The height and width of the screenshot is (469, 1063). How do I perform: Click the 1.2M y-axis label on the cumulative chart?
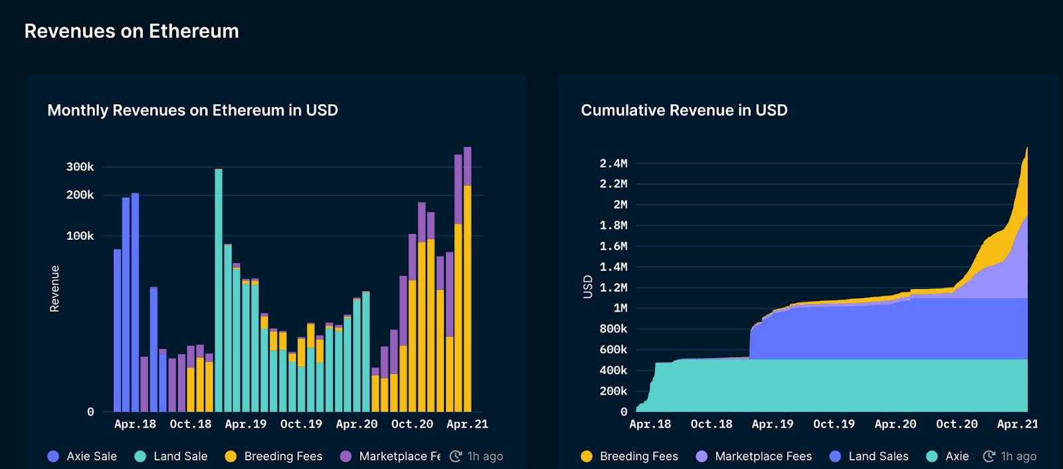[x=613, y=288]
